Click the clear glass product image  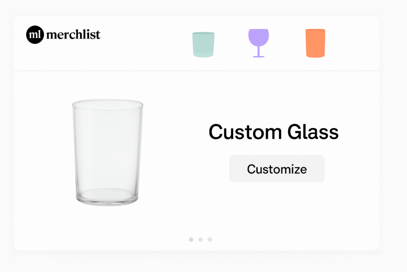click(x=107, y=153)
